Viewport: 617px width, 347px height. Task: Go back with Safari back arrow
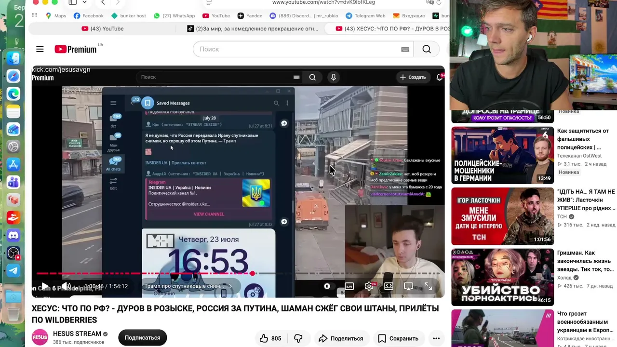tap(103, 2)
